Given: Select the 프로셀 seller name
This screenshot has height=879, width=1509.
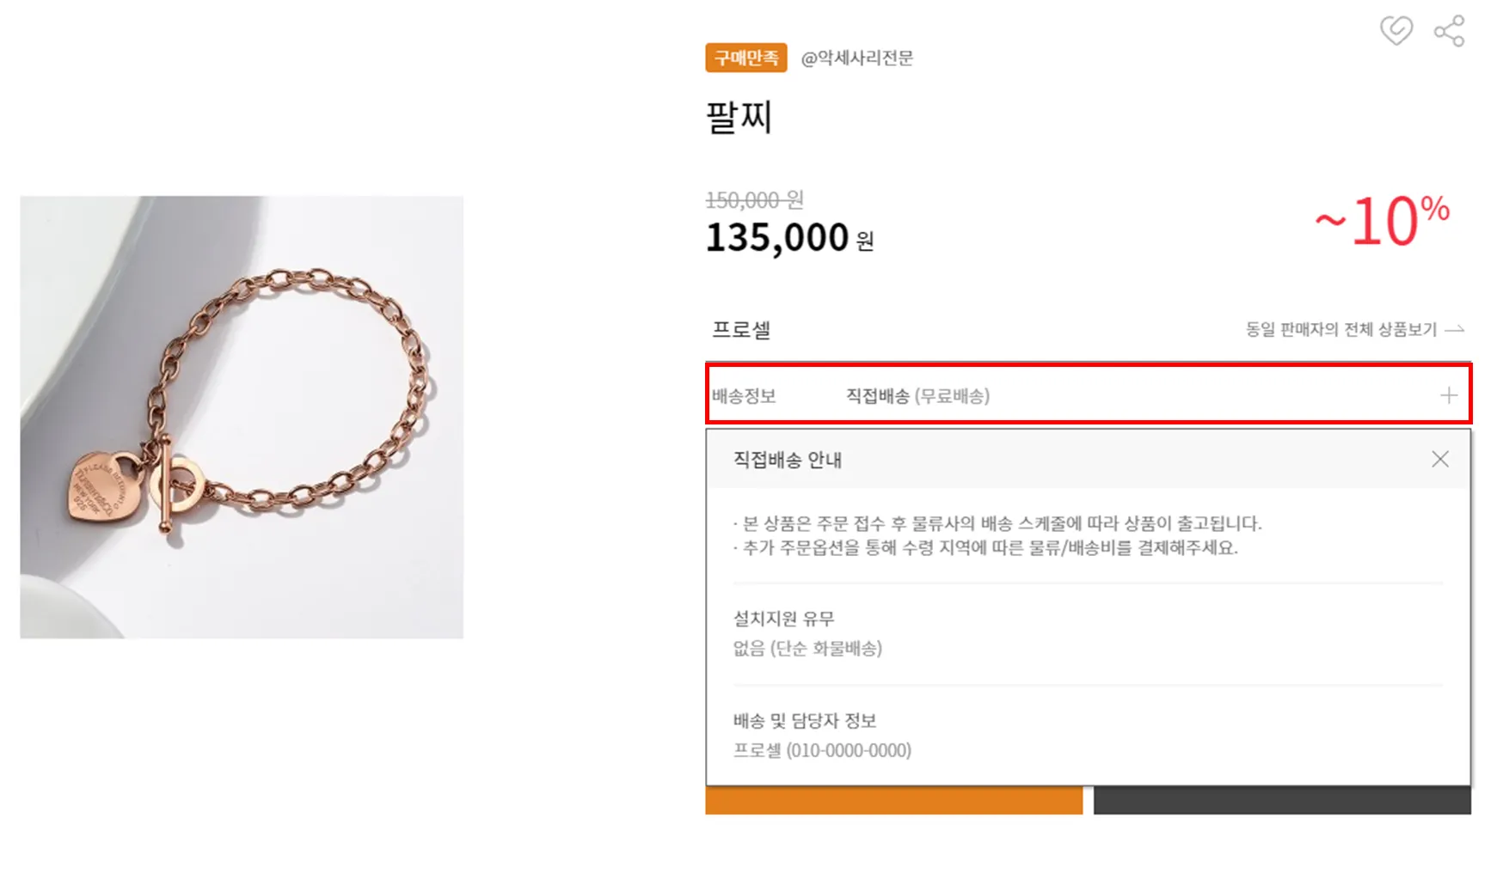Looking at the screenshot, I should pos(741,330).
